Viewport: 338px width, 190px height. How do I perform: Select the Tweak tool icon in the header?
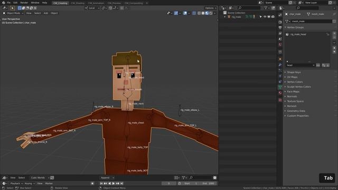[x=12, y=8]
